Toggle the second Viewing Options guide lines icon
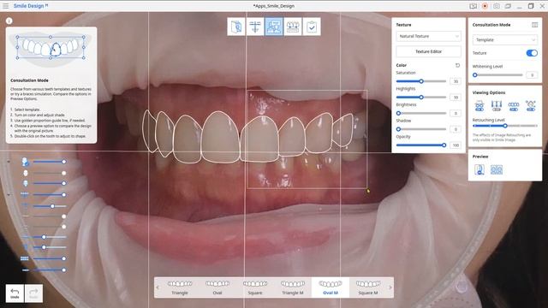 497,105
